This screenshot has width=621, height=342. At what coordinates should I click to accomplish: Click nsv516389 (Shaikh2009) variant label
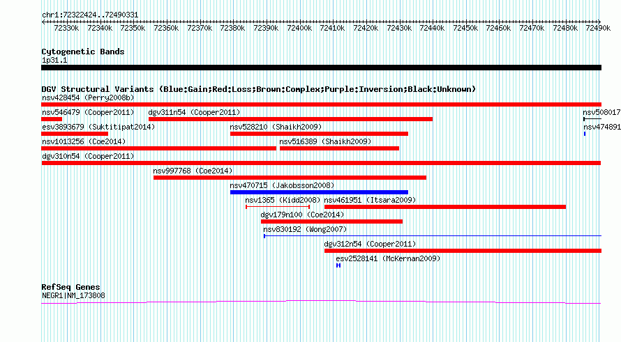pos(325,141)
